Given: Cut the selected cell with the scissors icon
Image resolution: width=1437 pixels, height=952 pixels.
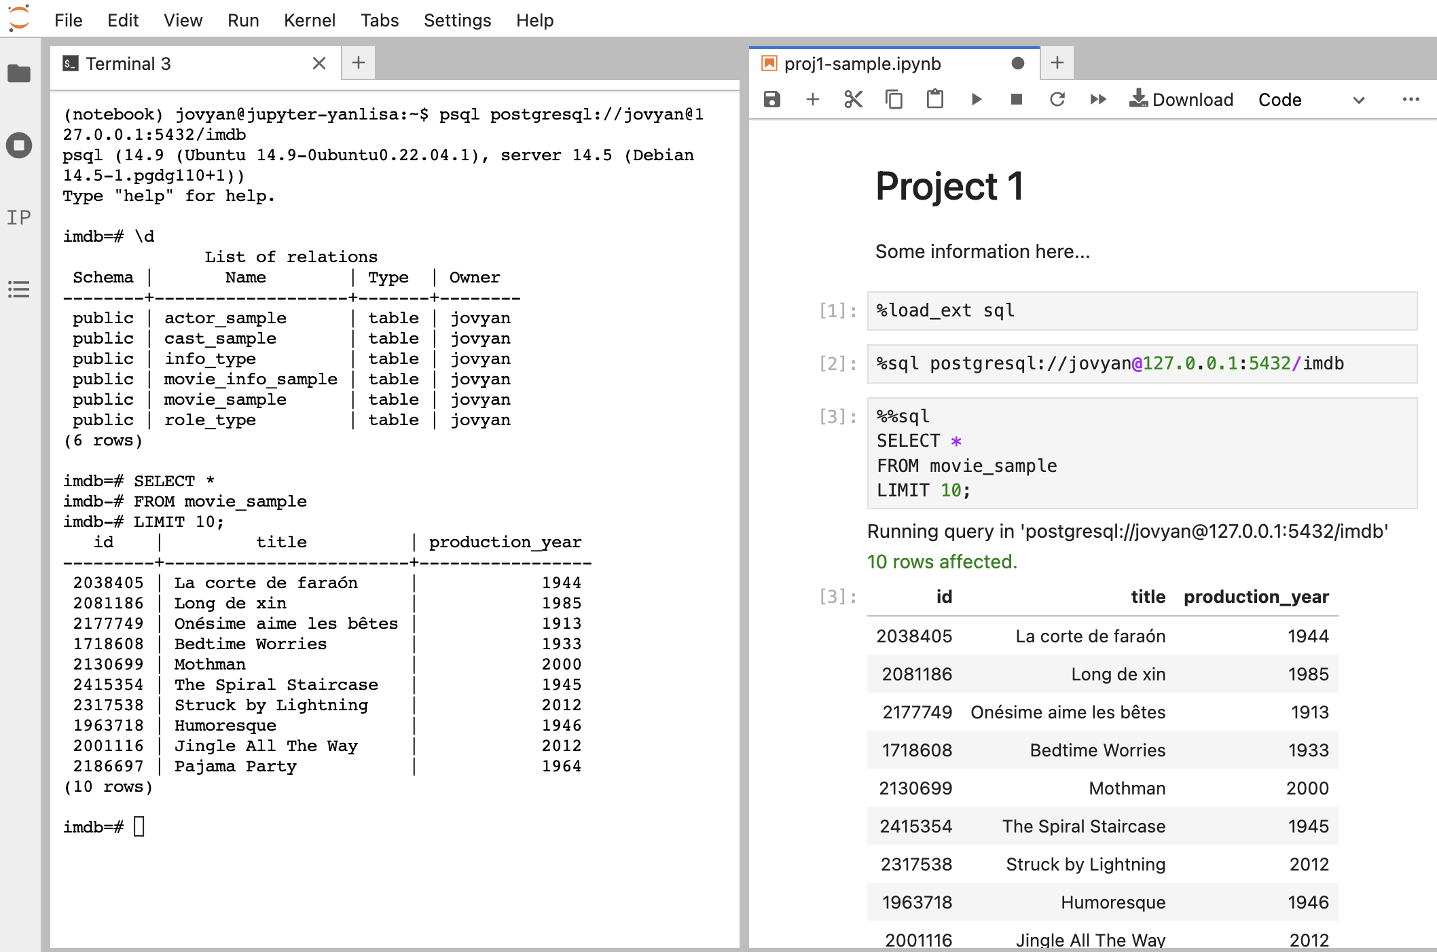Looking at the screenshot, I should pos(853,100).
